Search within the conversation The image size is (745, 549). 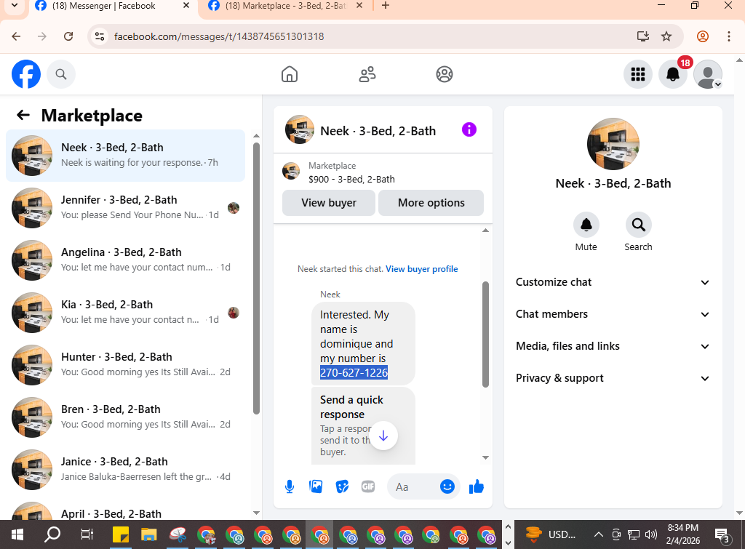(x=638, y=225)
